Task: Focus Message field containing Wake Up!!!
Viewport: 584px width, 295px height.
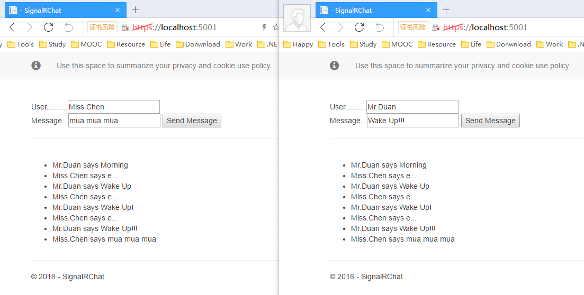Action: [413, 121]
